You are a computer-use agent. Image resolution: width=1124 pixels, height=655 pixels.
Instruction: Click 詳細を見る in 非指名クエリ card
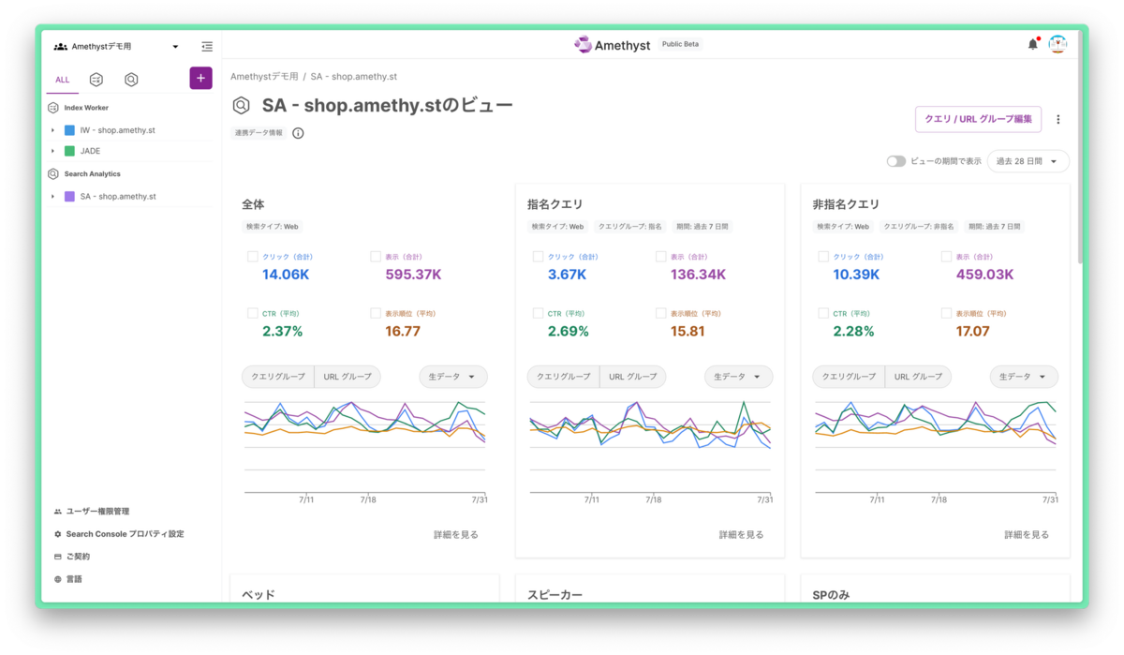pos(1028,534)
